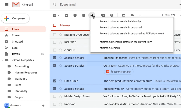Open the Stationery label

[21, 91]
